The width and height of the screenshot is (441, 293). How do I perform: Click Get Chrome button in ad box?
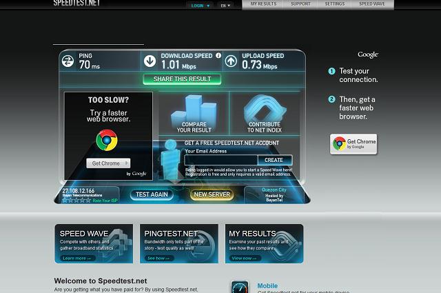pos(108,163)
